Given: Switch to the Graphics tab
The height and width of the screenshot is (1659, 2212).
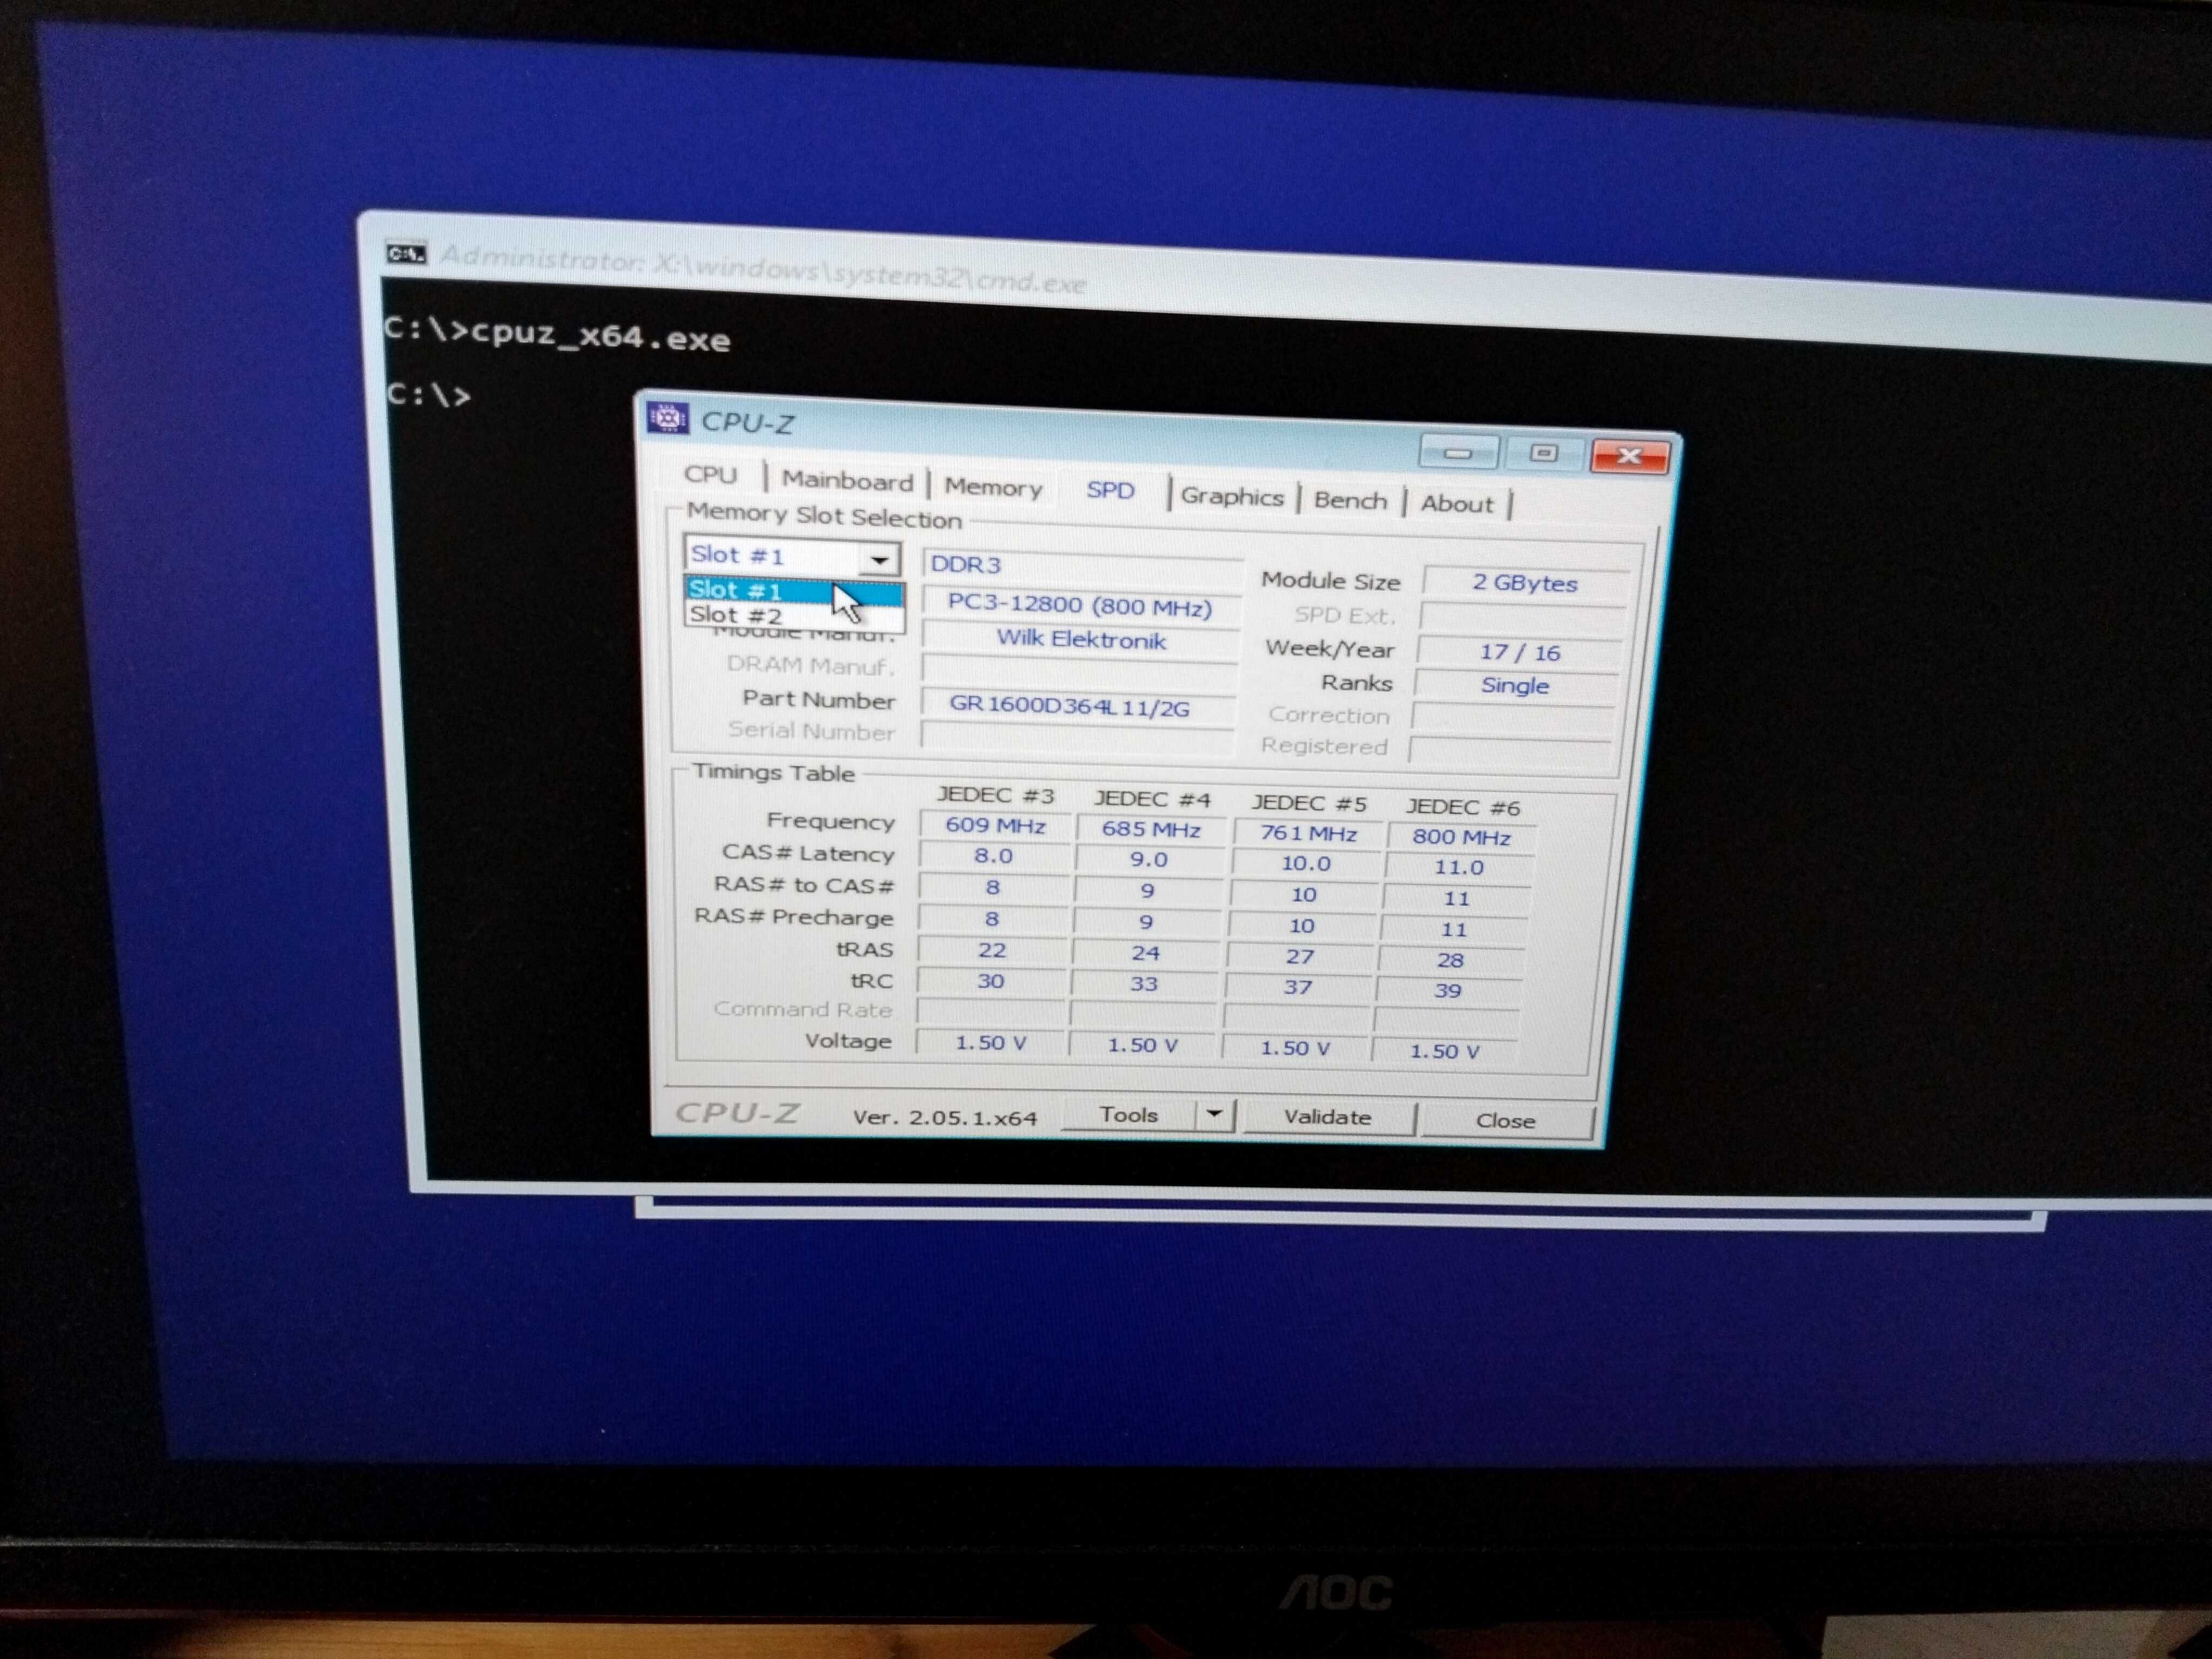Looking at the screenshot, I should pos(1232,496).
